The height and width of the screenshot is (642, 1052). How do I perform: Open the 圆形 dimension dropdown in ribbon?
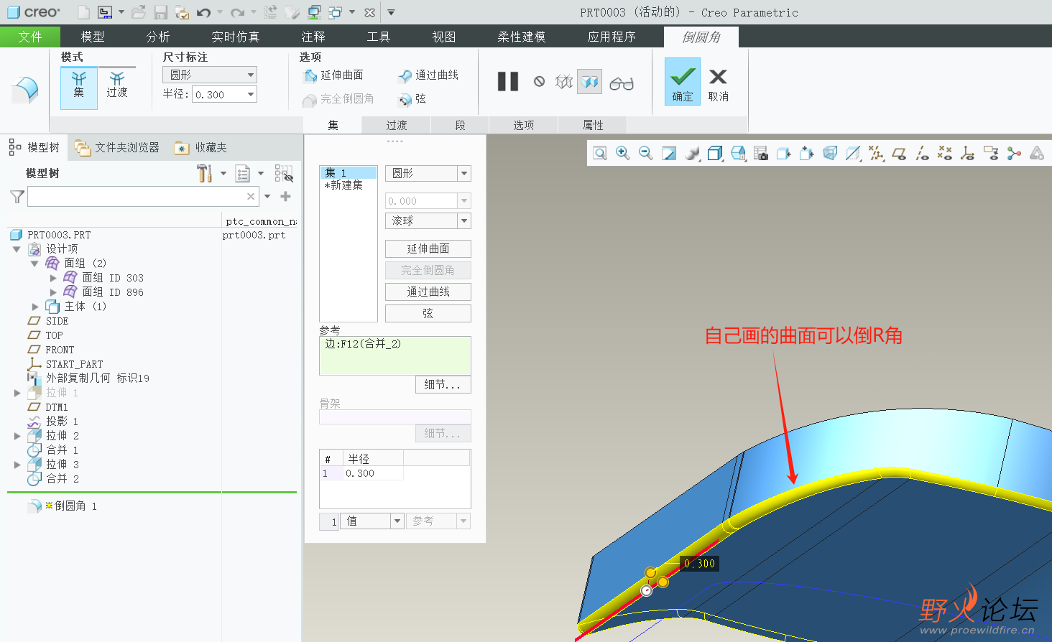coord(251,75)
